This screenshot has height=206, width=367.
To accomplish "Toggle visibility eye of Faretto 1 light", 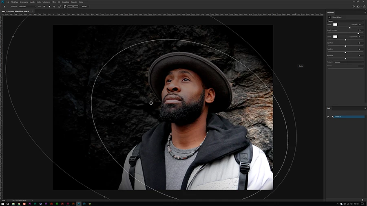I will point(328,117).
